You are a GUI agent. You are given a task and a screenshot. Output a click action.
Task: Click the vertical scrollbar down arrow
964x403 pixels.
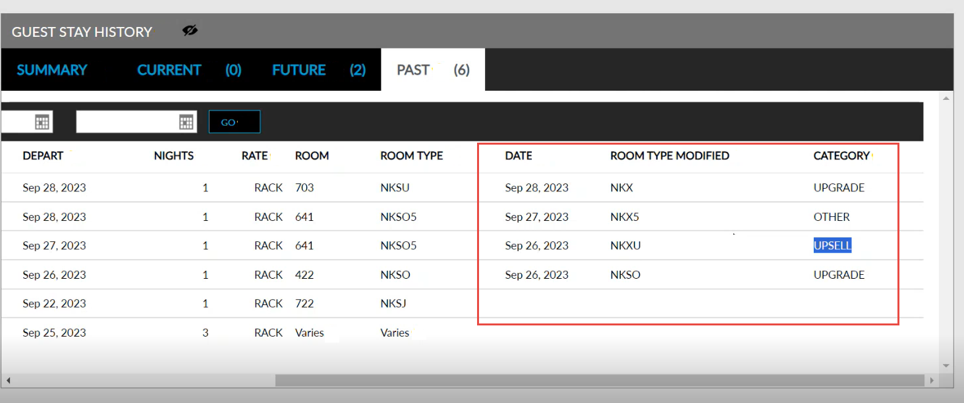[946, 365]
